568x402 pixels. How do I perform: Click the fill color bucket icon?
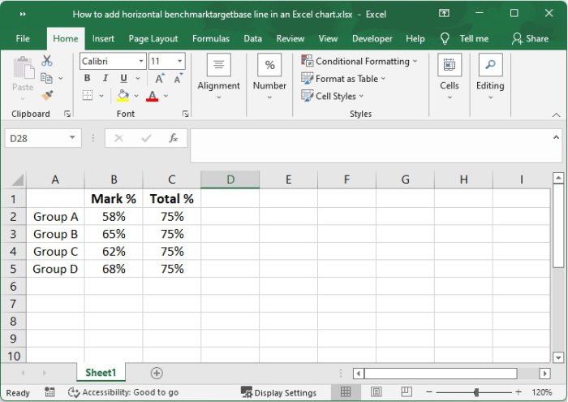[123, 96]
